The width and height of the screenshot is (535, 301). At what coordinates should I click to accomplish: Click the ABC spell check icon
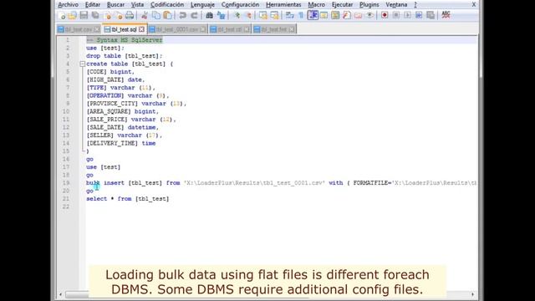coord(446,15)
